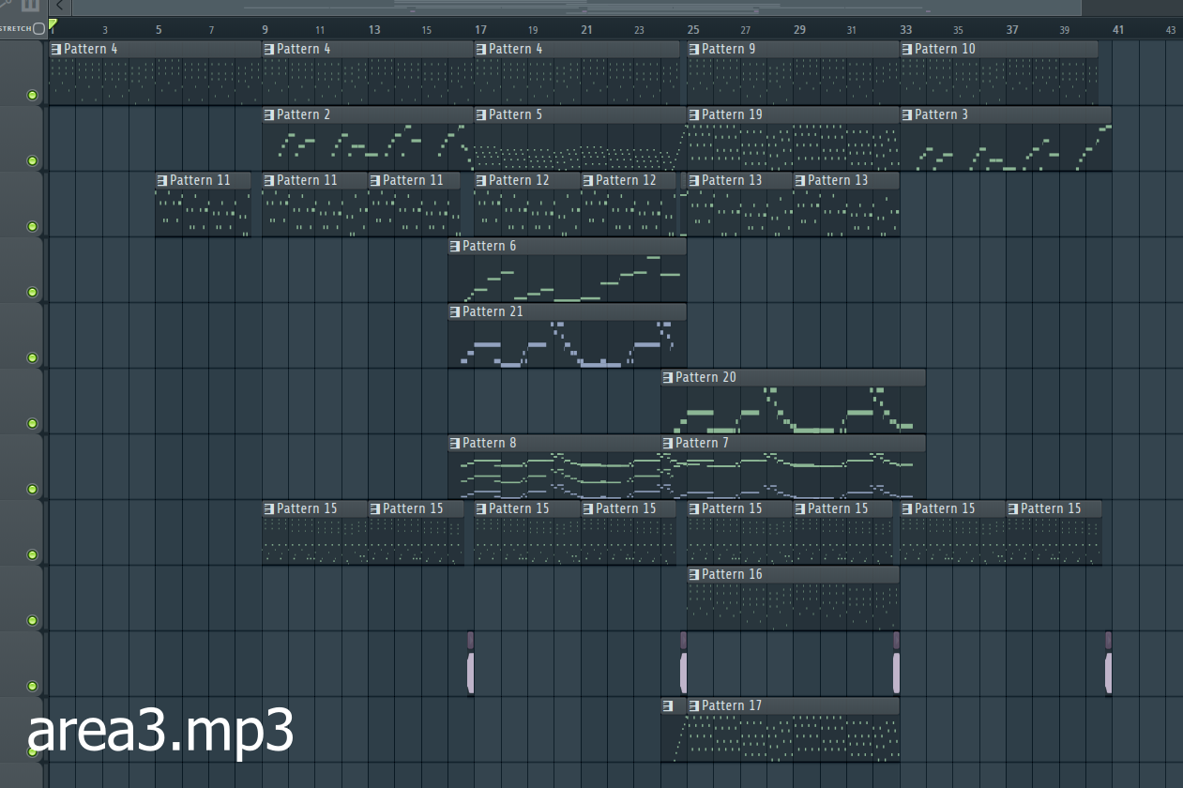The width and height of the screenshot is (1183, 788).
Task: Open the Pattern 19 clip menu icon
Action: tap(694, 114)
